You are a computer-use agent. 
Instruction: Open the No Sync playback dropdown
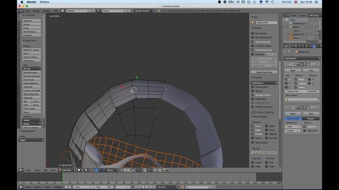167,187
